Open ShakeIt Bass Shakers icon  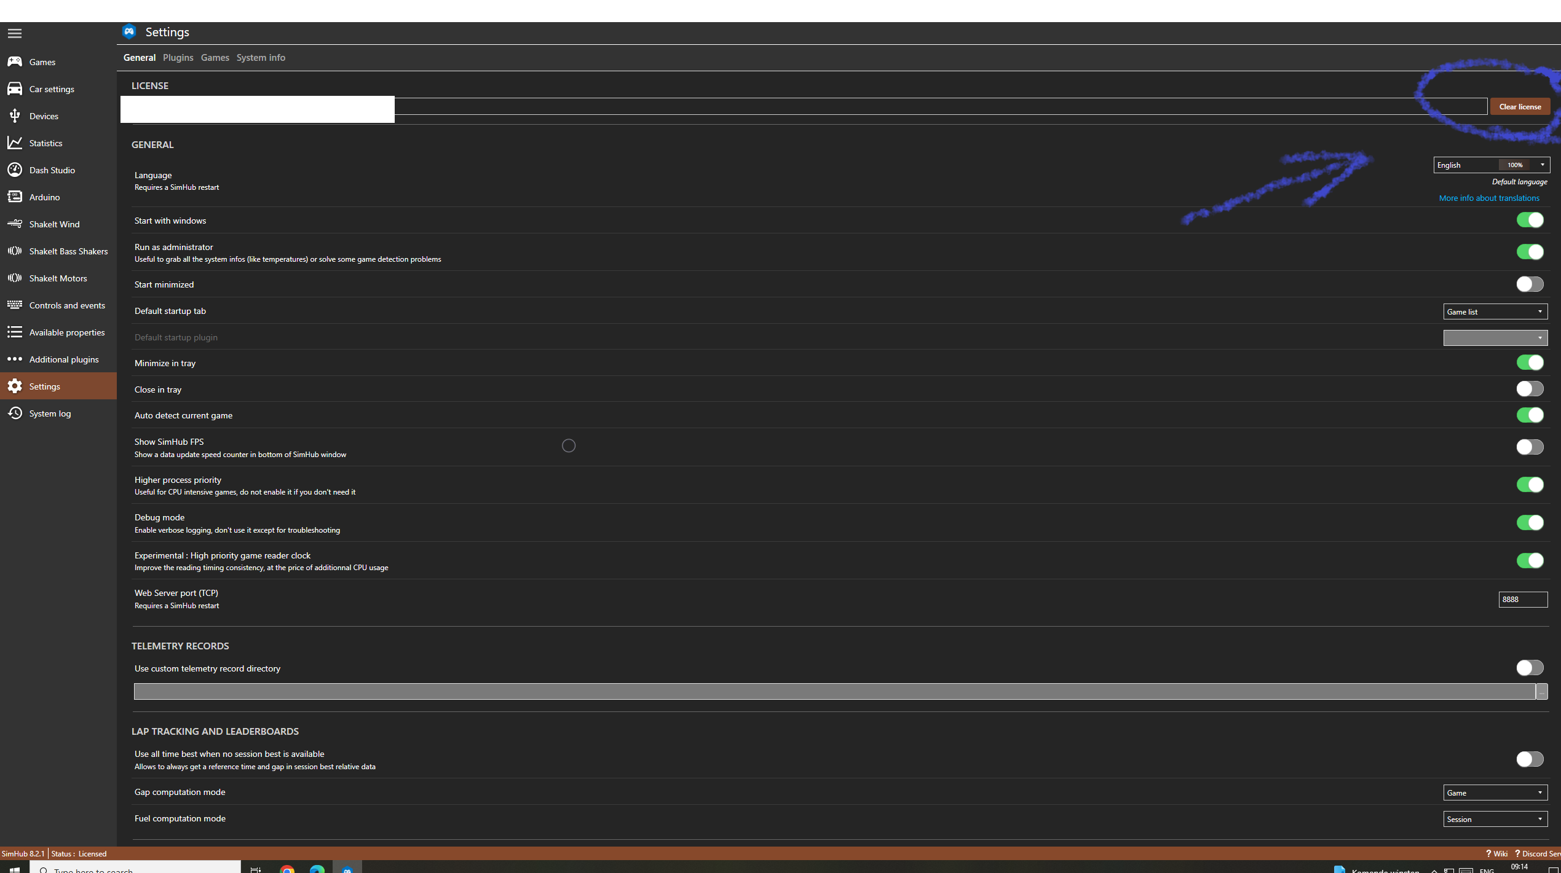tap(15, 251)
